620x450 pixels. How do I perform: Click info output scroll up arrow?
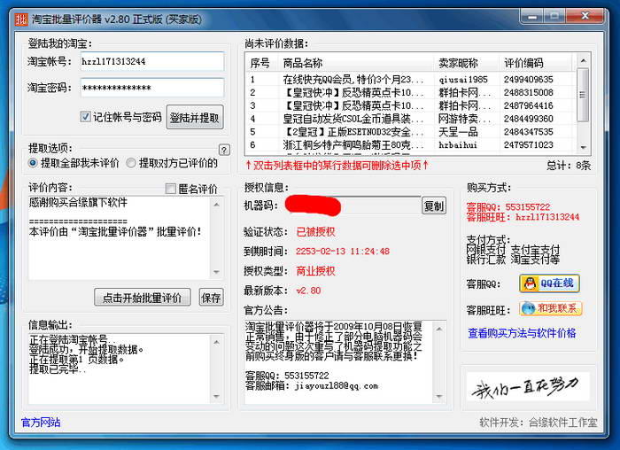pos(216,342)
